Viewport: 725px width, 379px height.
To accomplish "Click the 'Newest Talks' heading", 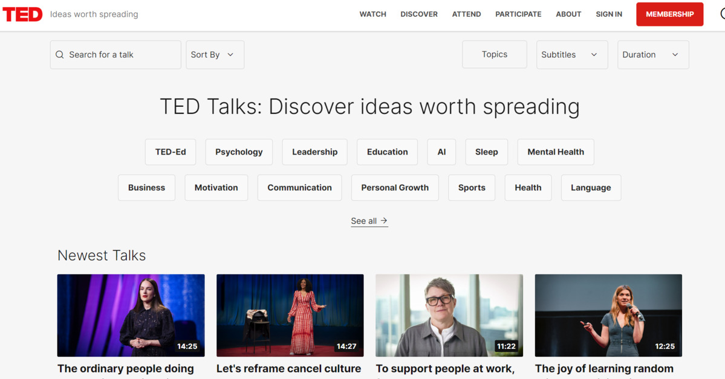I will [x=102, y=255].
